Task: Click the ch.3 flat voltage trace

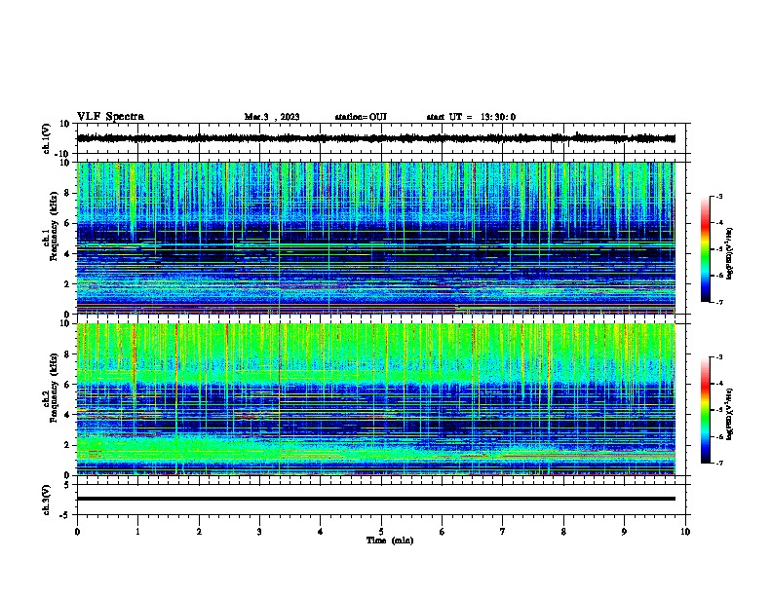Action: [376, 499]
